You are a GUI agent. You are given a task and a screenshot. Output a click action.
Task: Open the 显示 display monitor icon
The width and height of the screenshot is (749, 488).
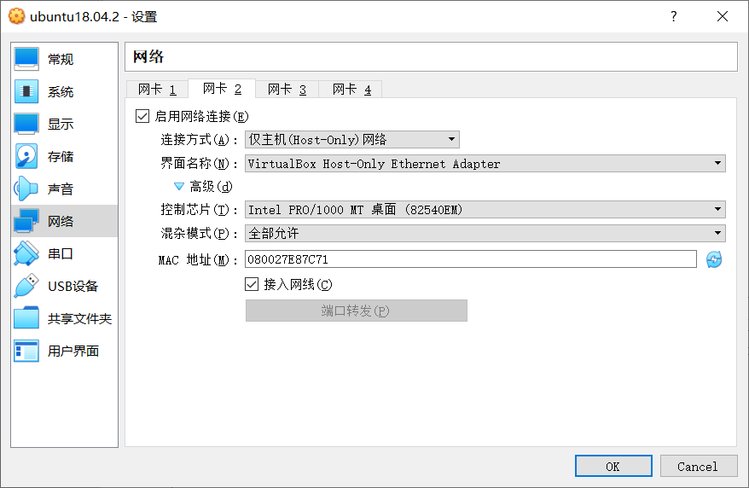point(26,125)
